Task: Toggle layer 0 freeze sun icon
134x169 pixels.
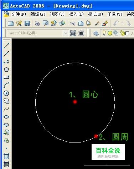Action: (x=110, y=33)
